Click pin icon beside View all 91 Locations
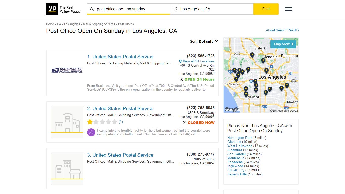Viewport: 345px width, 194px height. click(x=180, y=61)
